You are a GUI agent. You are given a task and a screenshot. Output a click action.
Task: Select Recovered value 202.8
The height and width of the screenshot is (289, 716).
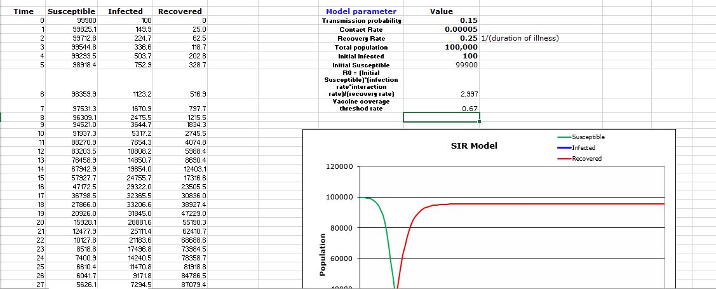(x=180, y=56)
